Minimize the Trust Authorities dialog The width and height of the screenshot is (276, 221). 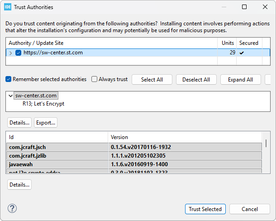pos(224,7)
